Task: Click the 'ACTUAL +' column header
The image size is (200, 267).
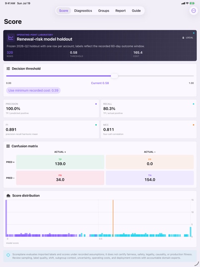Action: 60,152
